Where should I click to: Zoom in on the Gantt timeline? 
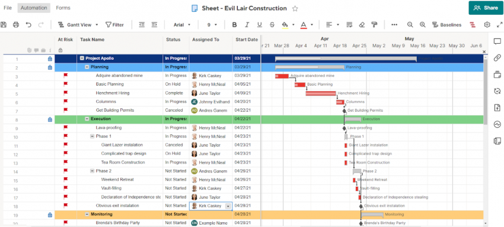tap(423, 25)
